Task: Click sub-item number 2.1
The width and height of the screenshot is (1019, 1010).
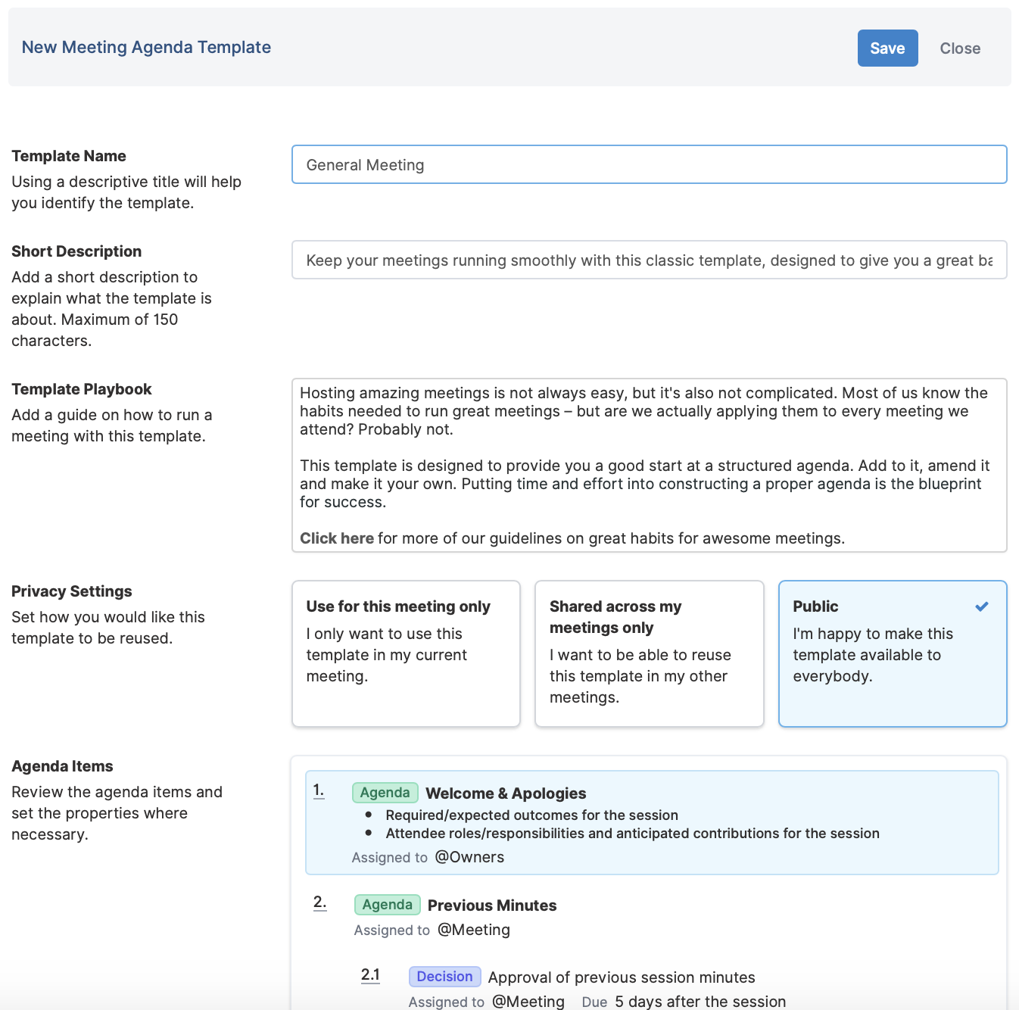Action: point(370,975)
